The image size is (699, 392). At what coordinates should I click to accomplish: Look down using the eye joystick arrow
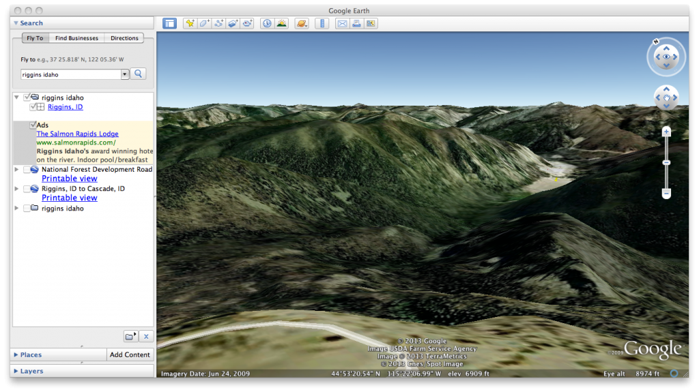tap(666, 65)
